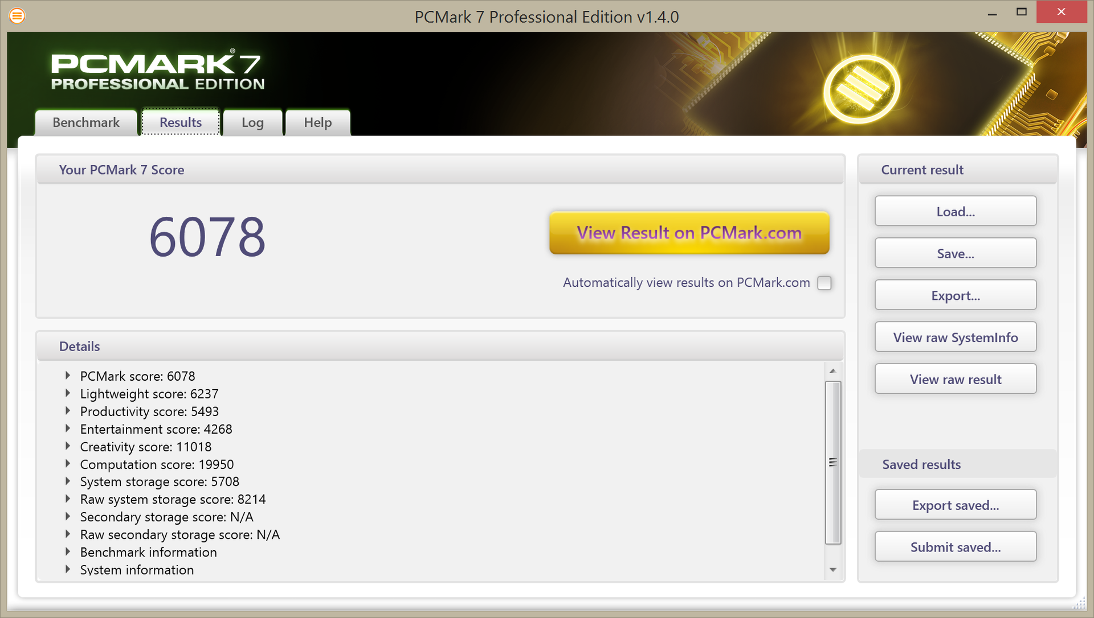Click View raw SystemInfo button

tap(955, 337)
